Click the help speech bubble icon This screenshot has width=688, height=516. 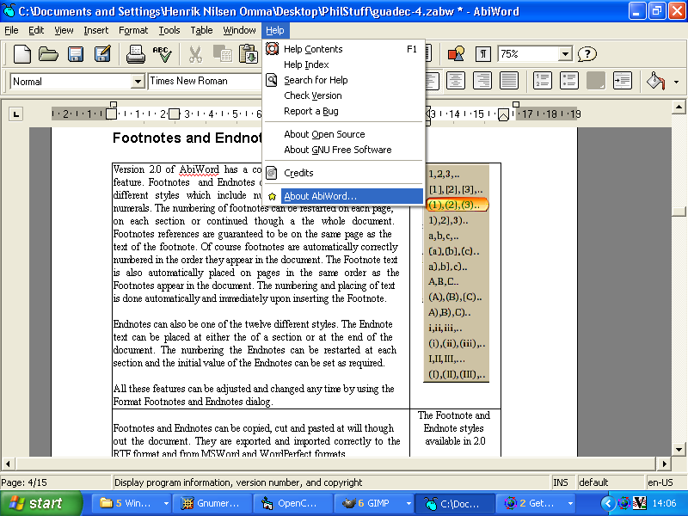[x=587, y=54]
